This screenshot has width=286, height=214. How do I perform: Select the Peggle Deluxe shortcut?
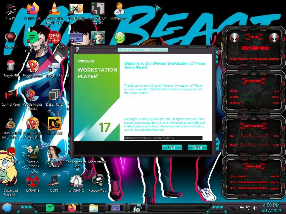pyautogui.click(x=32, y=69)
